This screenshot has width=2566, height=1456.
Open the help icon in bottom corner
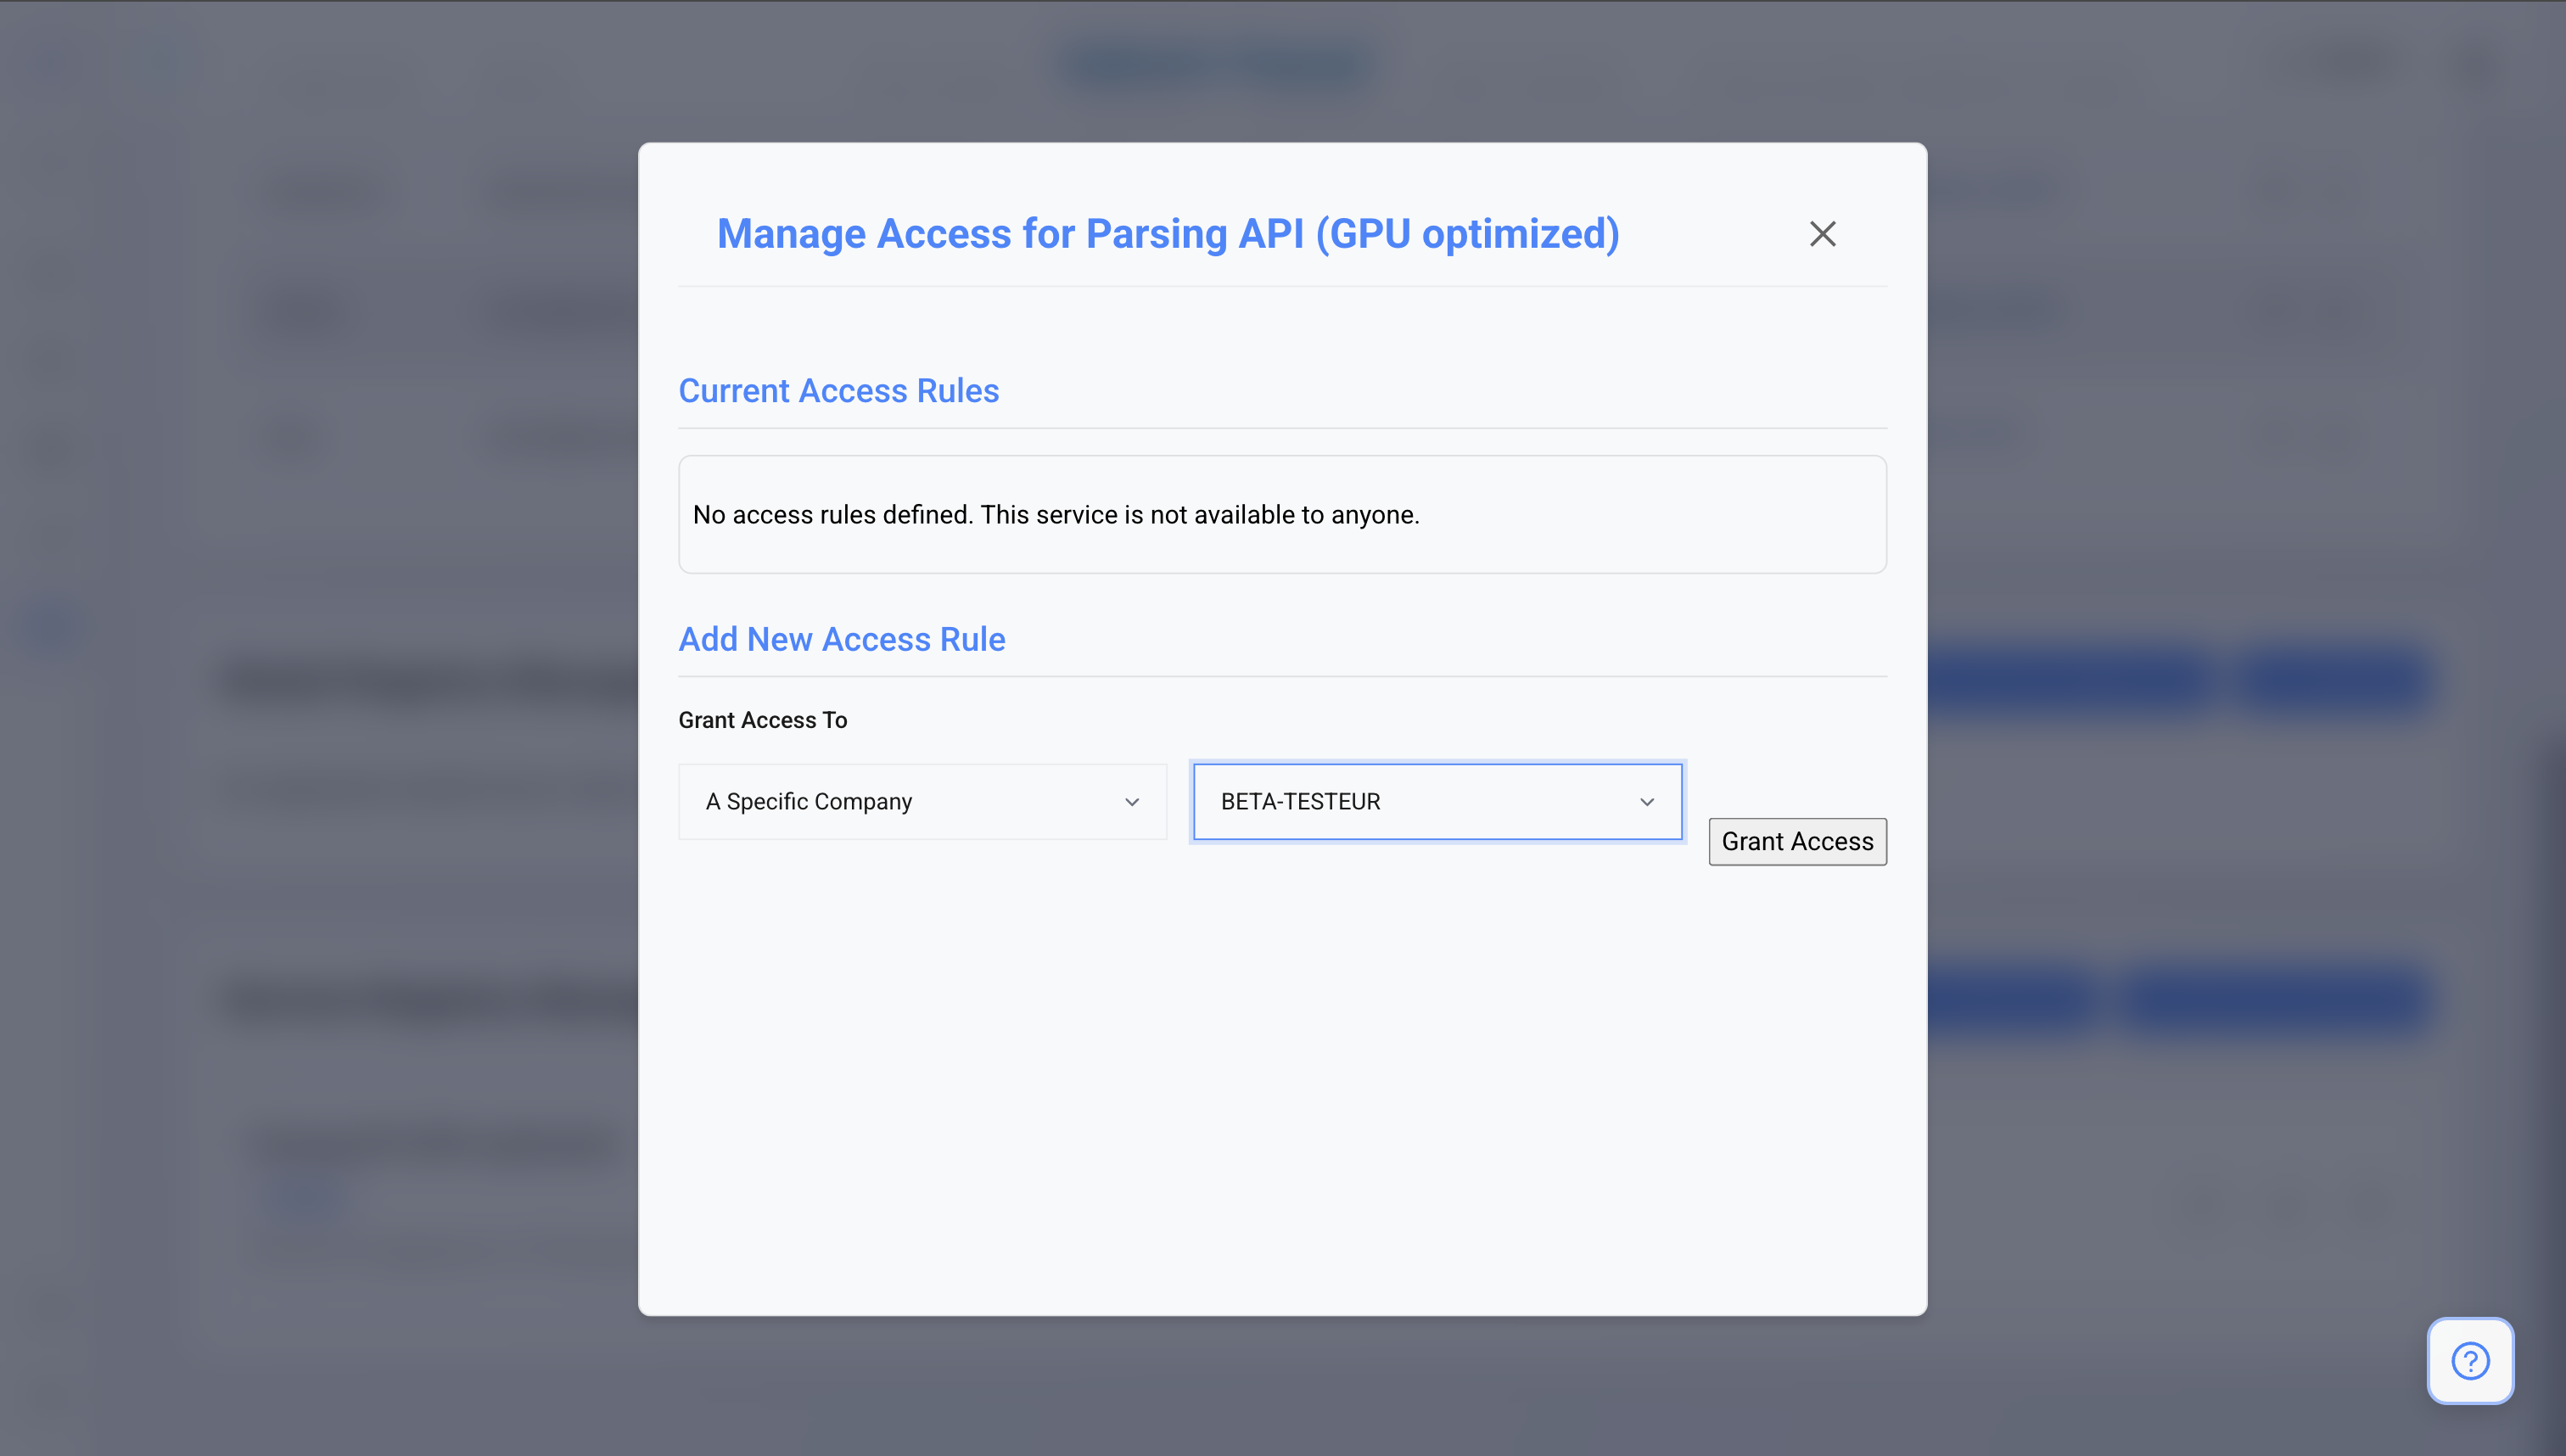(x=2470, y=1360)
